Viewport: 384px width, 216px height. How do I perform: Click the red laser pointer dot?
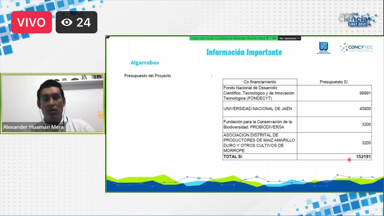[349, 160]
